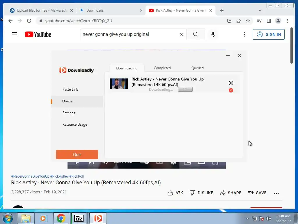Expand the Chrome tab search chevron
This screenshot has width=298, height=224.
click(260, 10)
